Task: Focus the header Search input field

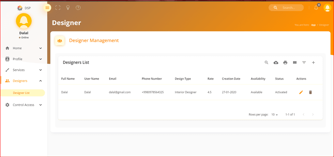Action: [289, 7]
